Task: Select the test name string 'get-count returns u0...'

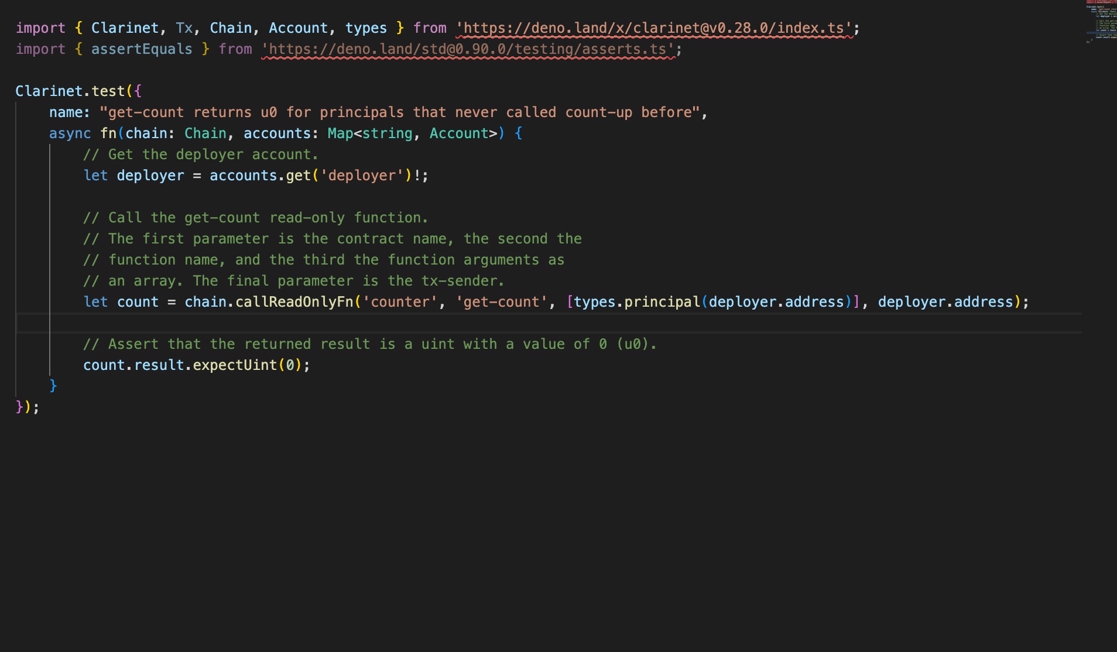Action: pos(400,112)
